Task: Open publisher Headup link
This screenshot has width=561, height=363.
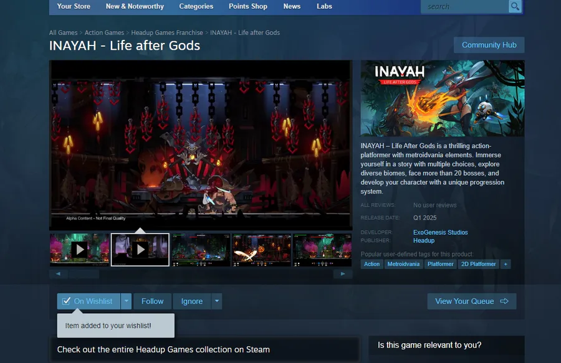Action: (424, 240)
